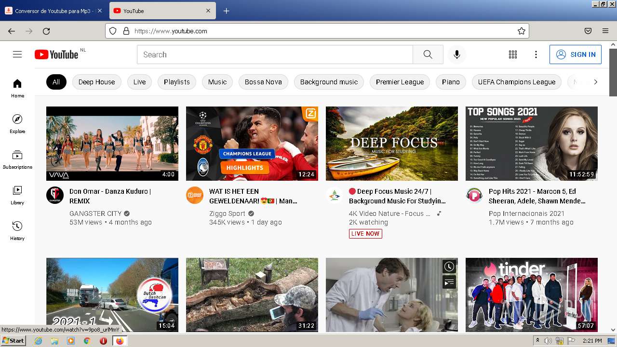Click the Ziggo Sport channel name
This screenshot has width=617, height=347.
pos(227,214)
